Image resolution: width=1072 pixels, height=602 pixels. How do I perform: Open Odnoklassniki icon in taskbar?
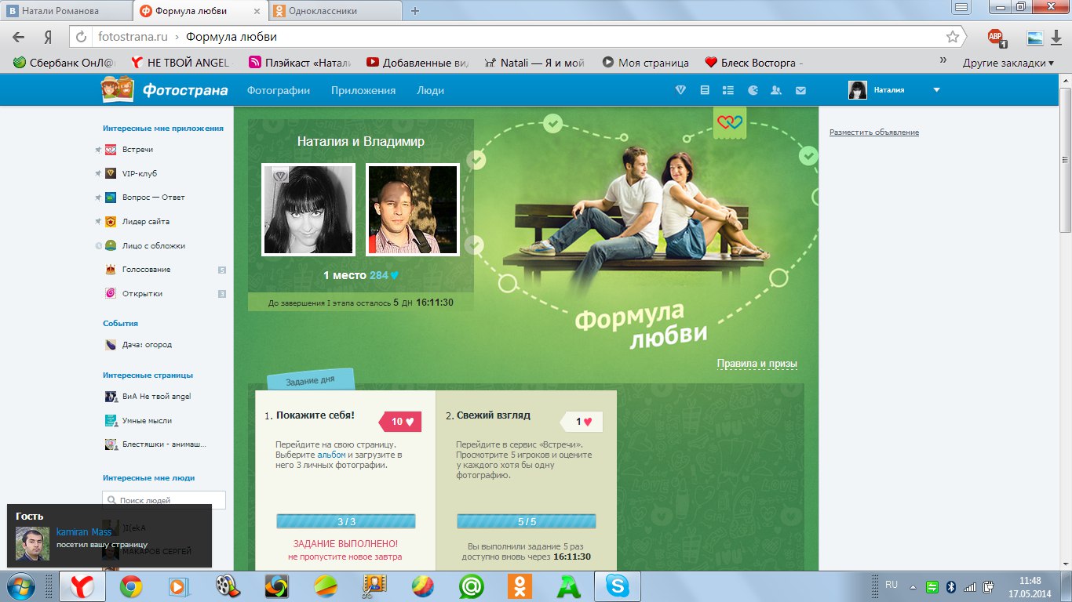[x=520, y=586]
